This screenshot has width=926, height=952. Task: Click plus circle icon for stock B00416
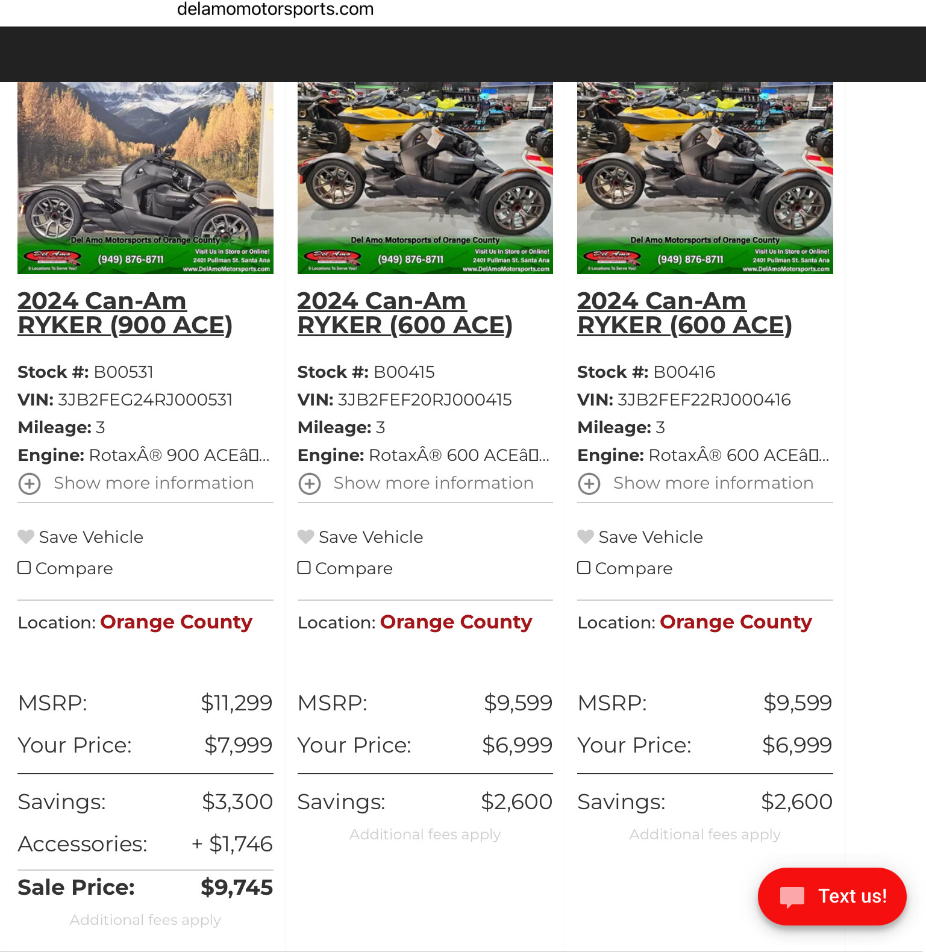click(589, 484)
